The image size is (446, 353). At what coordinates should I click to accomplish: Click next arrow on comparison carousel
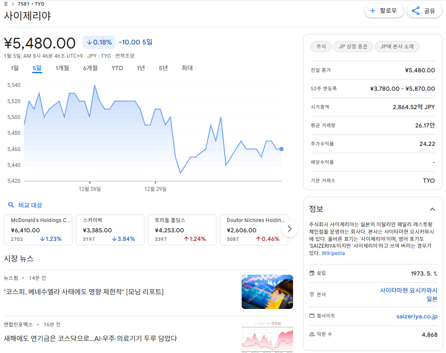pos(290,229)
